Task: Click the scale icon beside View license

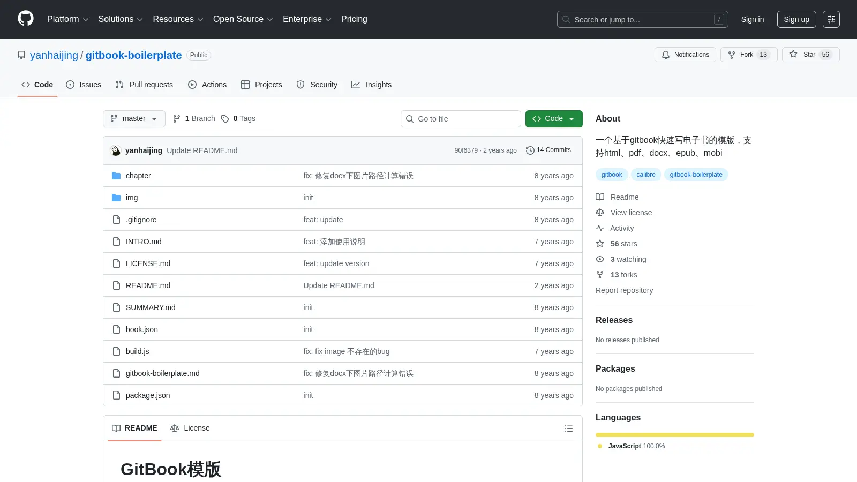Action: 600,213
